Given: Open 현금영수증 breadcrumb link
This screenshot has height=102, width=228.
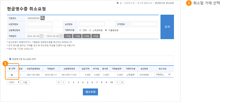Looking at the screenshot, I should (130, 3).
